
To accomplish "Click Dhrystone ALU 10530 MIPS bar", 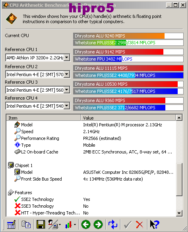I will click(128, 84).
